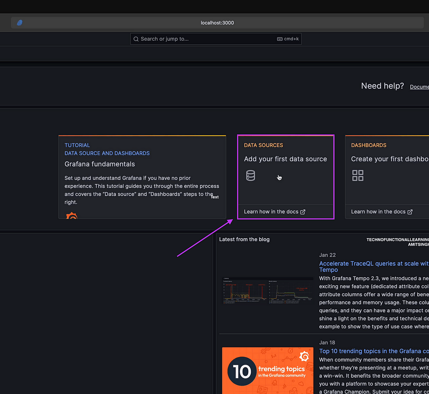Click external link icon in Data Sources card
The image size is (429, 394).
[302, 212]
